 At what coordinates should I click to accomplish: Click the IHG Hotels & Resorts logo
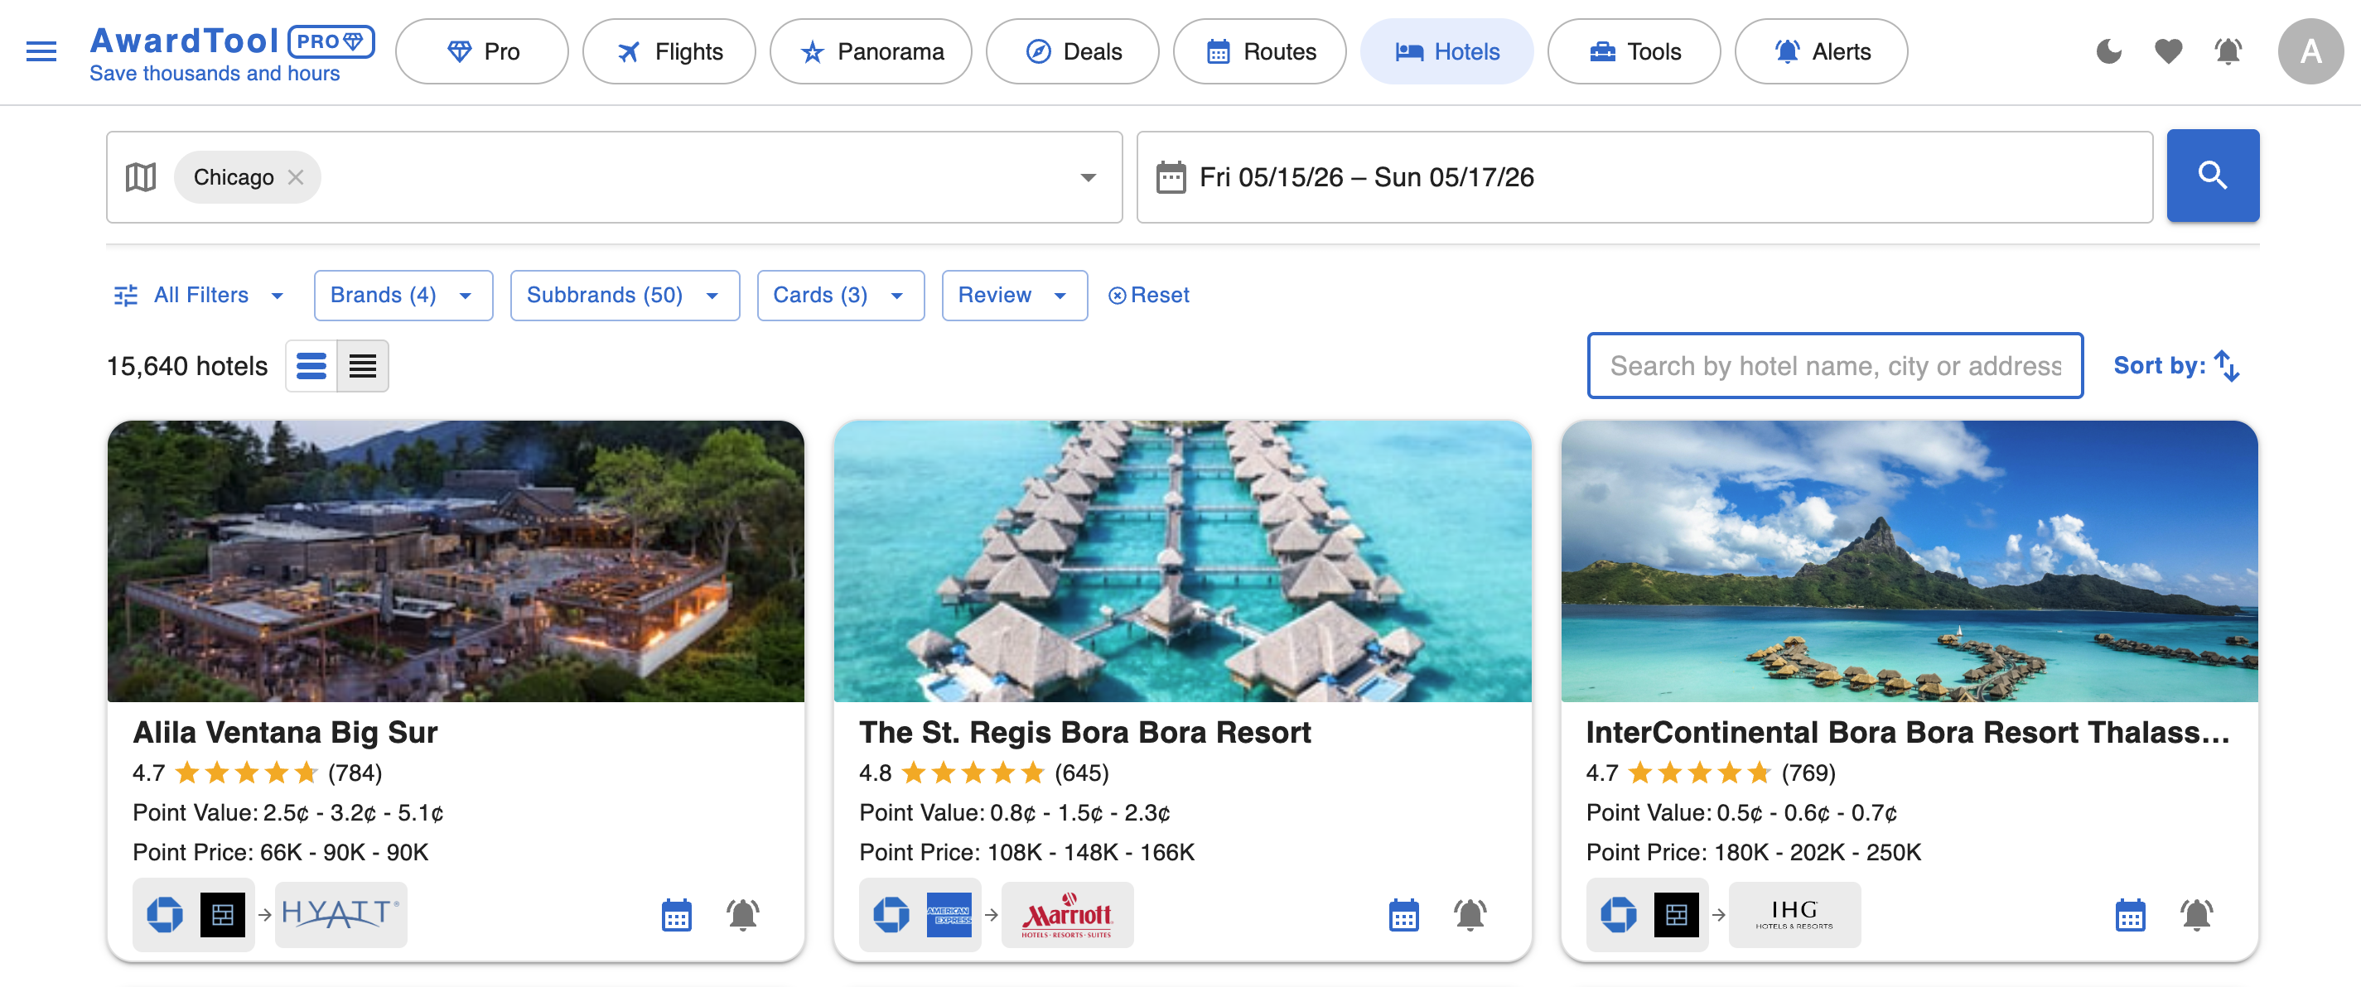[x=1794, y=915]
